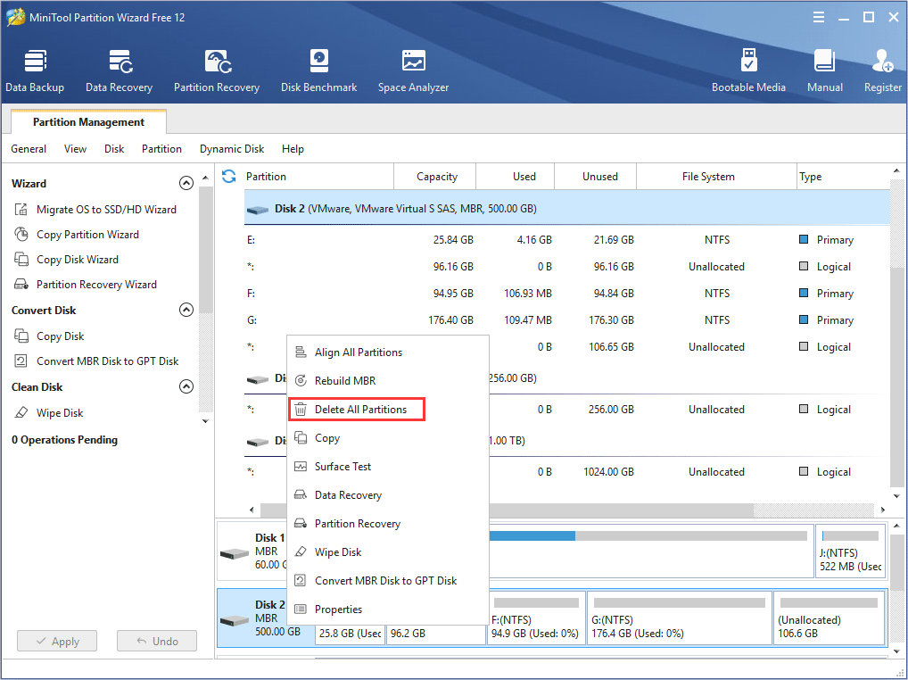Open Partition Recovery toolbar icon

pos(217,70)
